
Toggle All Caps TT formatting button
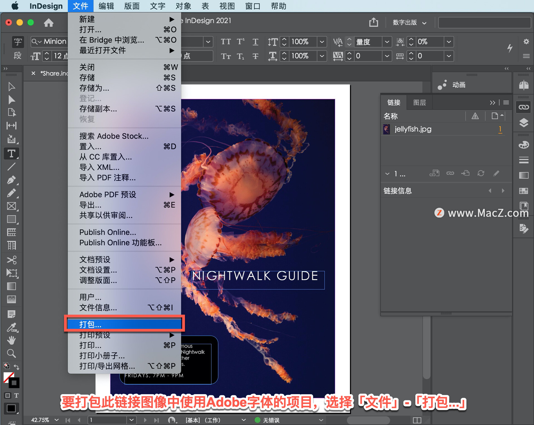(x=226, y=42)
